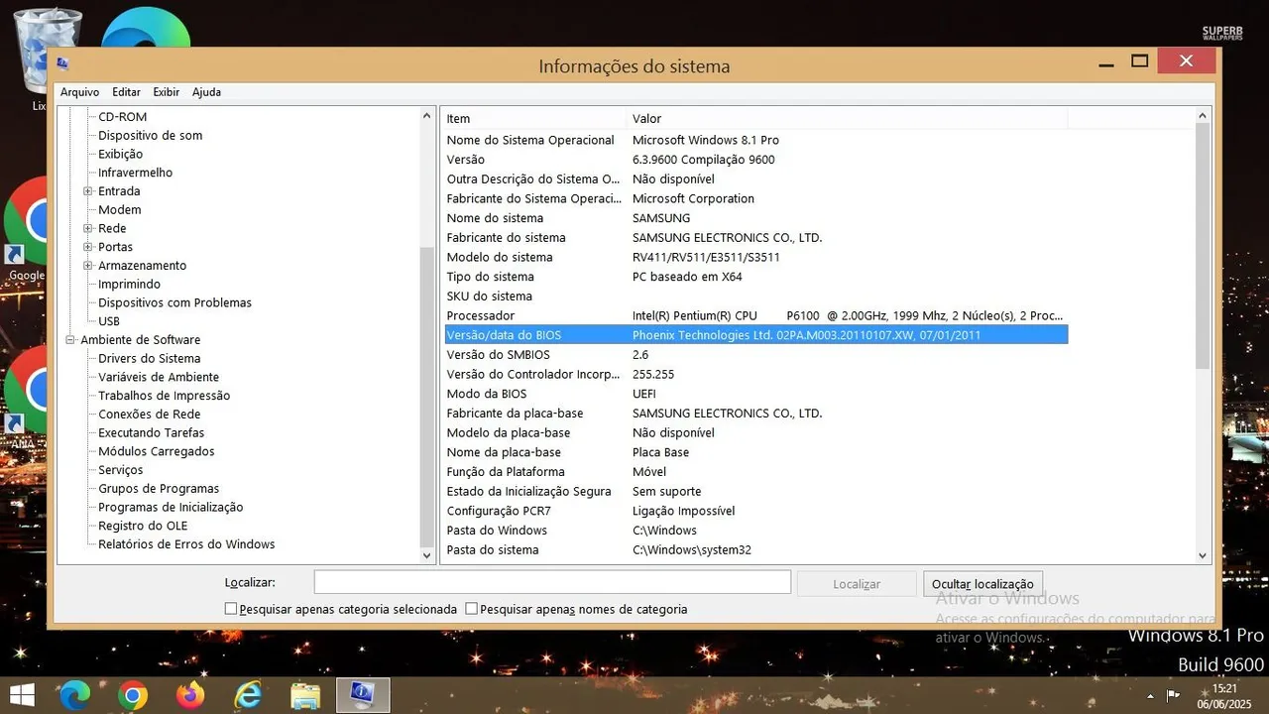
Task: Select Serviços in the tree
Action: (120, 470)
